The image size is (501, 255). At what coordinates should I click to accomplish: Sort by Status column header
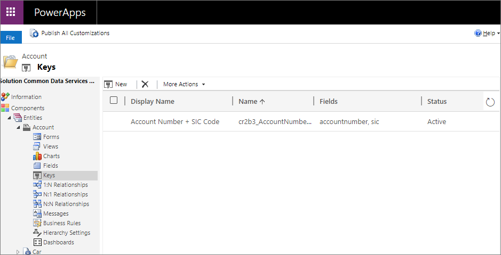point(437,101)
